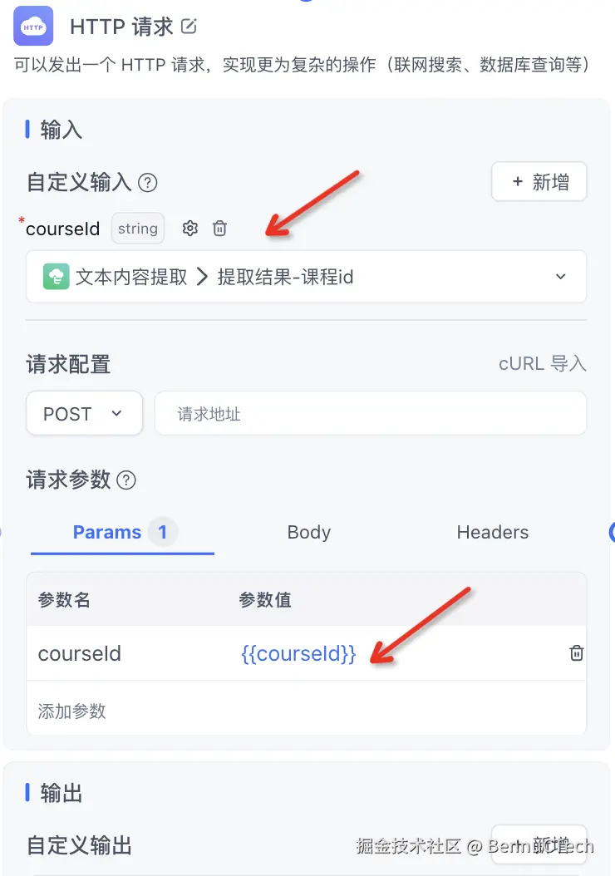The height and width of the screenshot is (876, 615).
Task: Open the POST method dropdown
Action: point(84,413)
